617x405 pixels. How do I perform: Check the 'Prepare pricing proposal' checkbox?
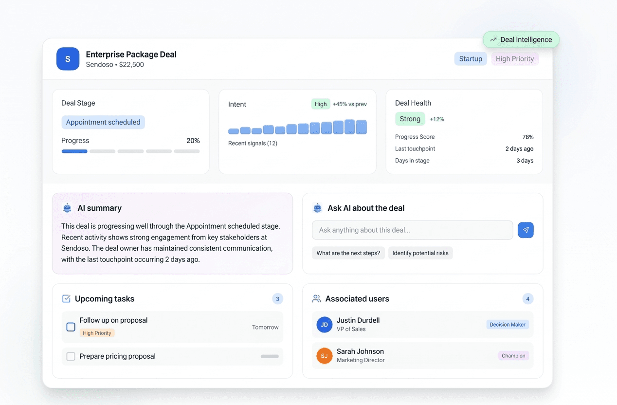point(70,356)
